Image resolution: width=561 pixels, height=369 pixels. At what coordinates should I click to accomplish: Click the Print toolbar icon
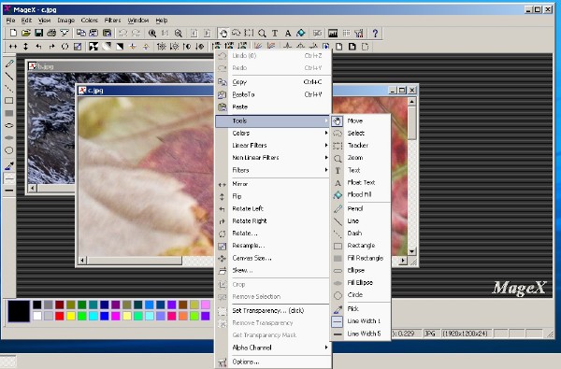(51, 34)
